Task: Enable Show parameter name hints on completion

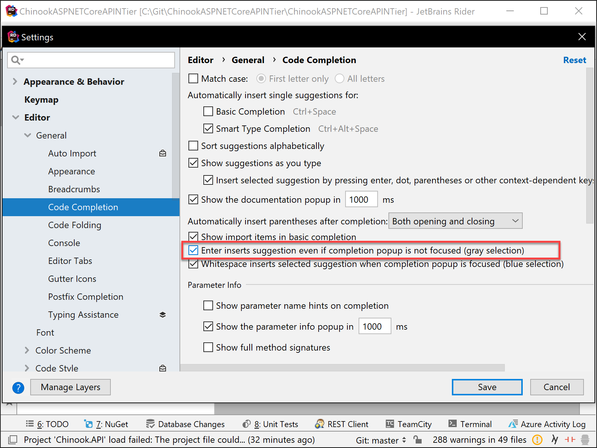Action: (x=208, y=305)
